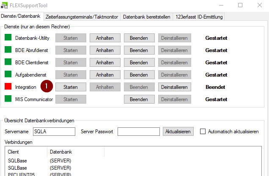Pause the Datenbank-Utility service with Anhalten
The height and width of the screenshot is (176, 269).
coord(105,38)
